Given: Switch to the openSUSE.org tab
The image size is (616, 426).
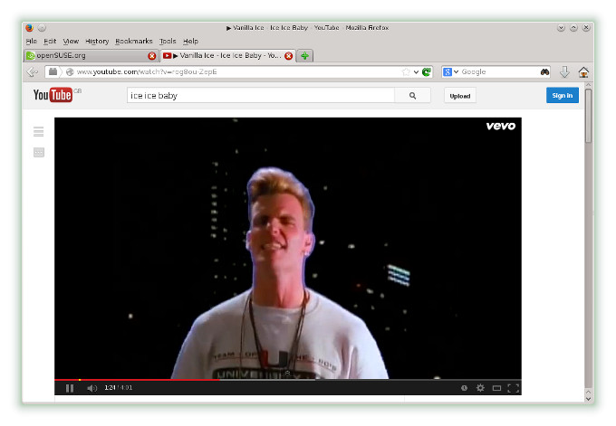Looking at the screenshot, I should (91, 56).
